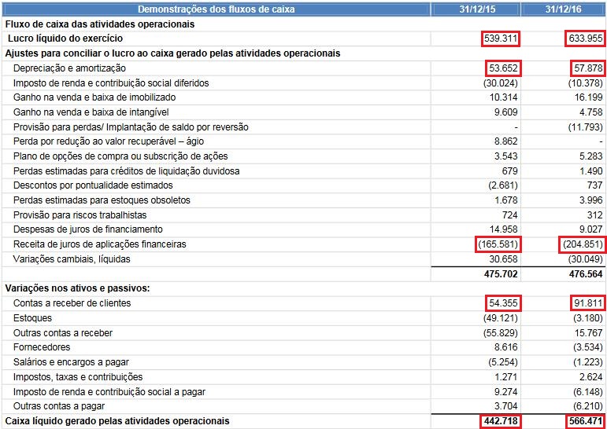This screenshot has width=607, height=429.
Task: Select 'Perdas estimadas para créditos de liquidação duvidosa'
Action: [x=126, y=170]
